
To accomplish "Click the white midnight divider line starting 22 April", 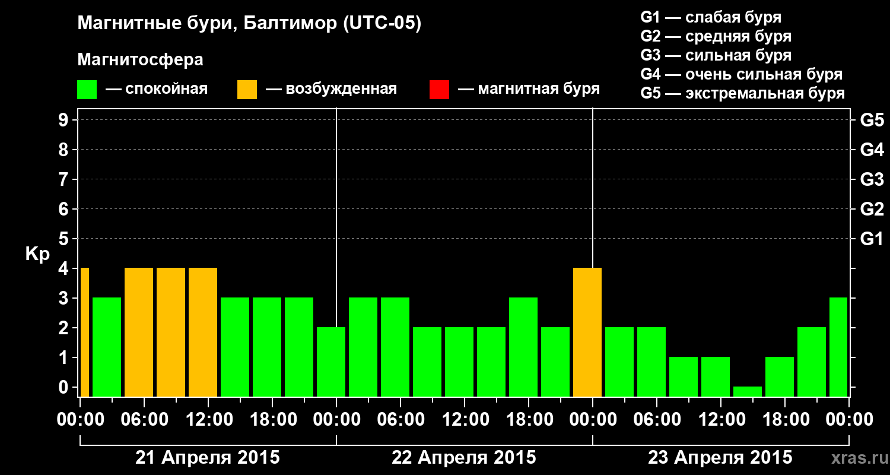I will [x=336, y=252].
